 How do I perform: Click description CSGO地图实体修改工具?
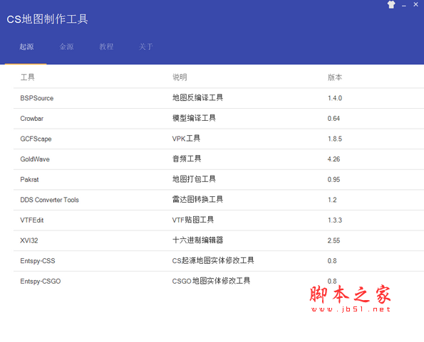[211, 281]
